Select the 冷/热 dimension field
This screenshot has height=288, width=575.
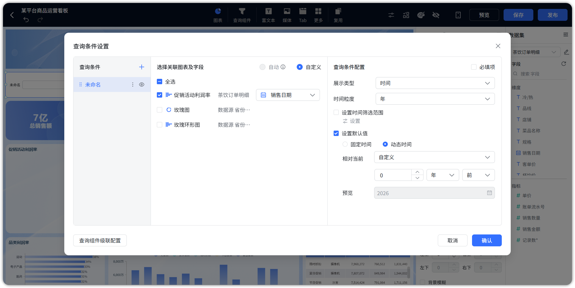(x=527, y=97)
